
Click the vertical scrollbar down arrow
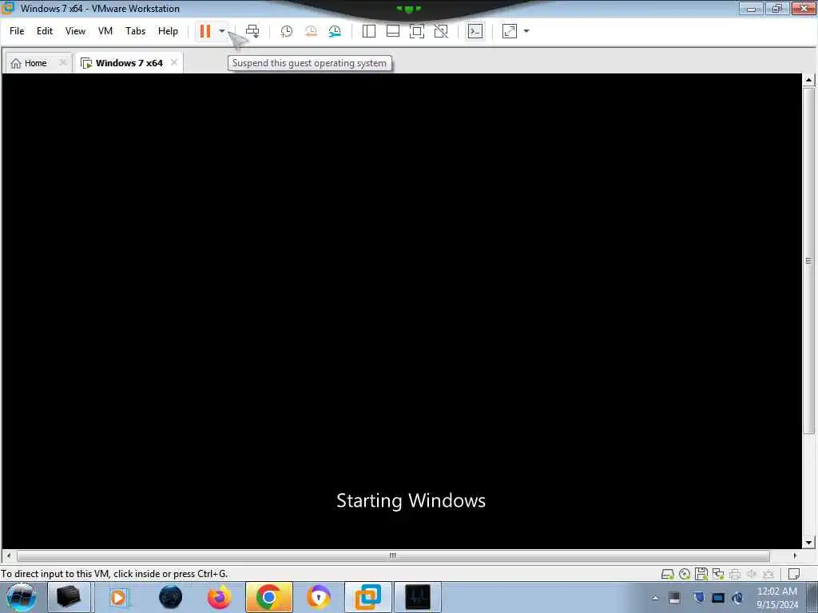(x=808, y=543)
